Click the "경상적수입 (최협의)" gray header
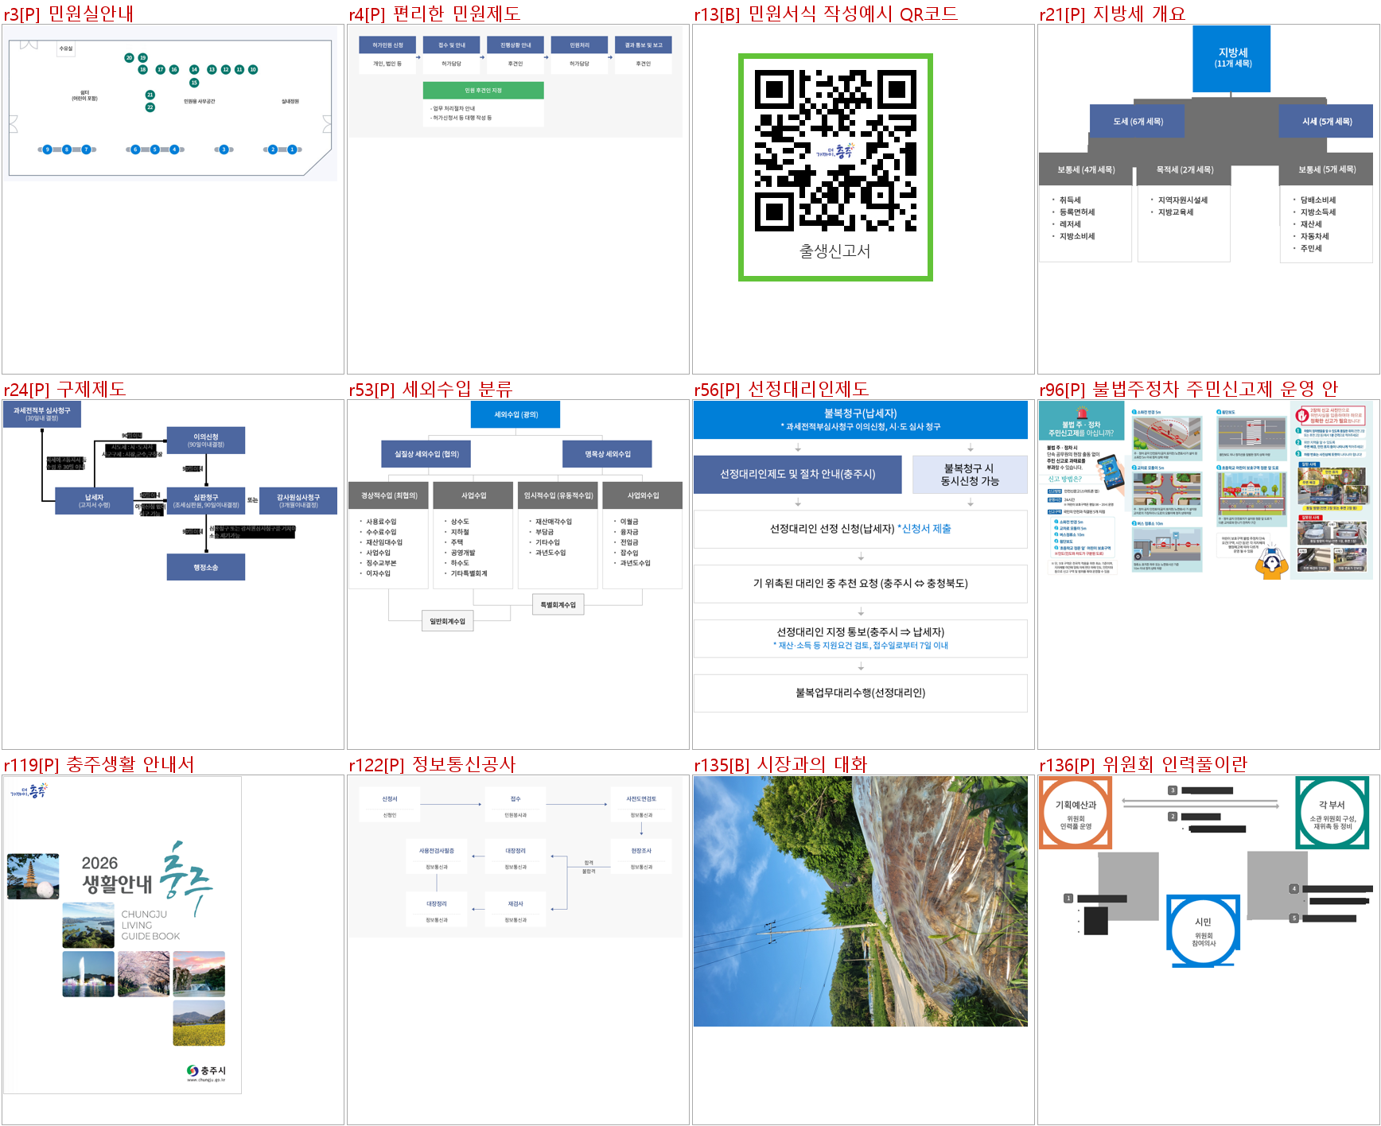The height and width of the screenshot is (1126, 1381). click(389, 495)
